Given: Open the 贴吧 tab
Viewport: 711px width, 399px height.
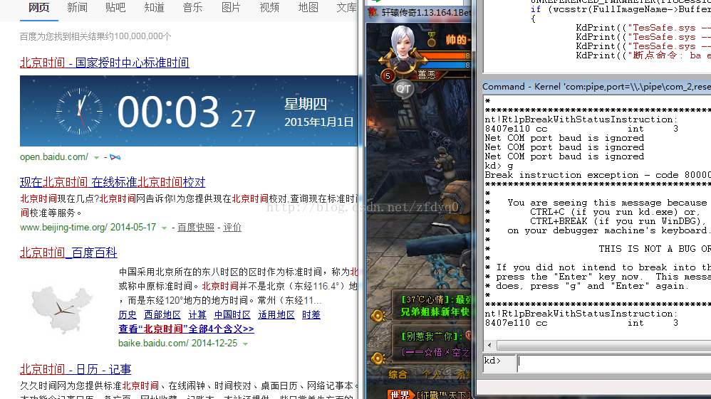Looking at the screenshot, I should tap(115, 8).
